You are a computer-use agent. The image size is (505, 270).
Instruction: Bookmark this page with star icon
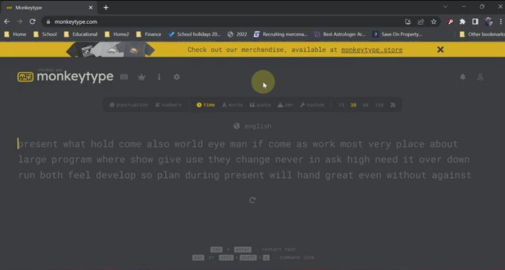pos(433,22)
